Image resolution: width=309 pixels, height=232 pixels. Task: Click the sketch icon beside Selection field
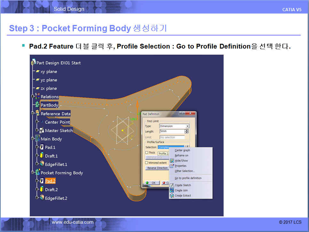click(187, 147)
